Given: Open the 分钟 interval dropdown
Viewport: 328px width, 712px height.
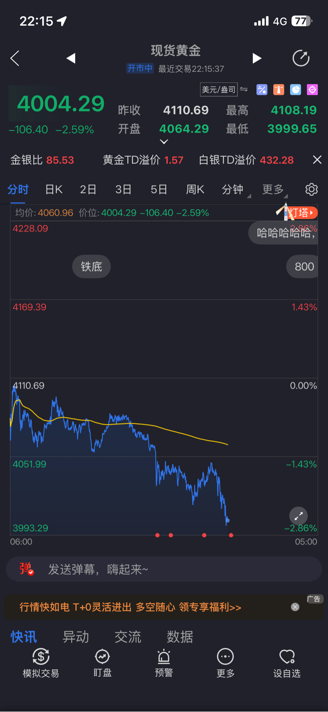Looking at the screenshot, I should click(233, 189).
